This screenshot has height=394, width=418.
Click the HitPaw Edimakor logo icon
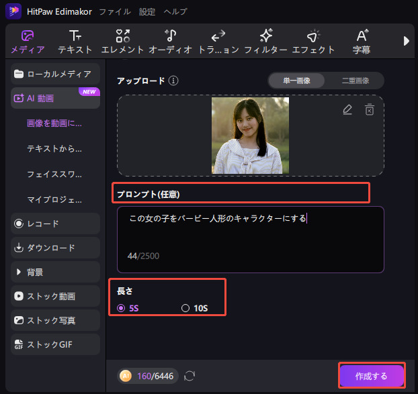click(13, 11)
